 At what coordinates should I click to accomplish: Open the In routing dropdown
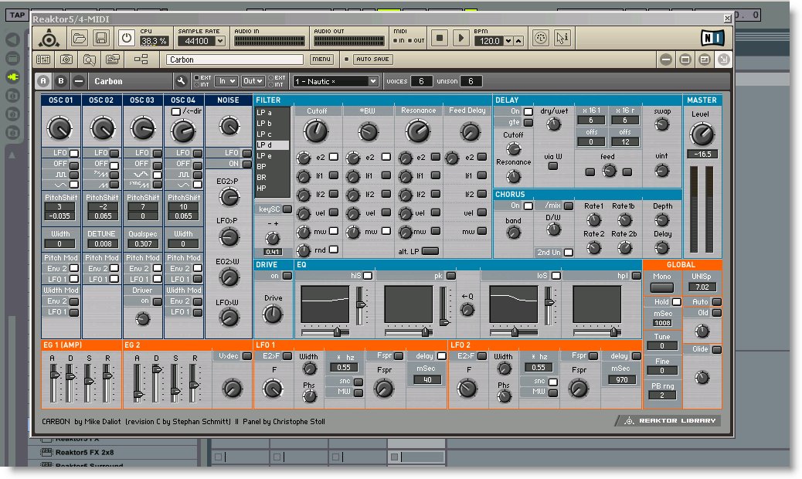pos(226,81)
